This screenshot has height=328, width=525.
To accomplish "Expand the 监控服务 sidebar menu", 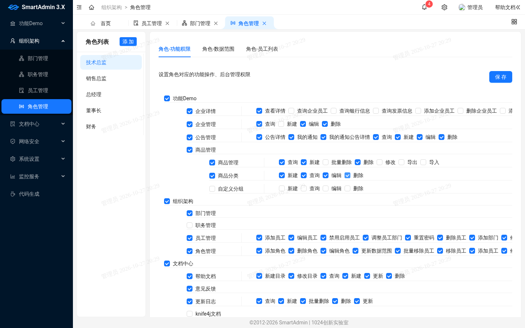I will 63,176.
